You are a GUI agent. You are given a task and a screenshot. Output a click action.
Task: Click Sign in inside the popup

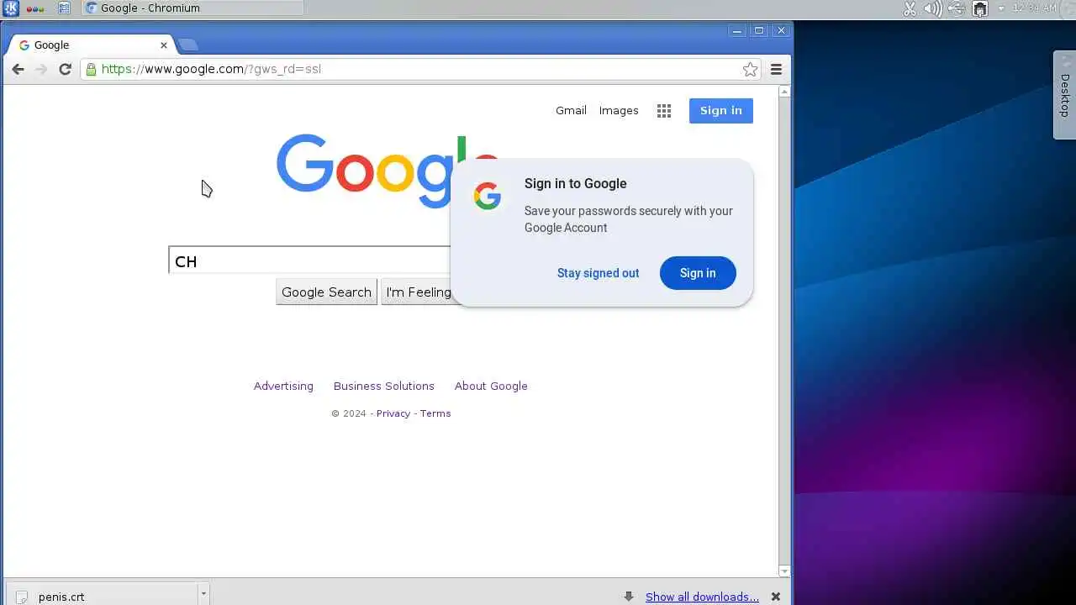click(x=698, y=273)
